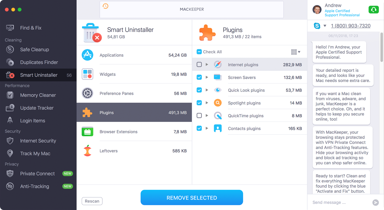Click the Browser Extensions green icon

click(x=88, y=132)
